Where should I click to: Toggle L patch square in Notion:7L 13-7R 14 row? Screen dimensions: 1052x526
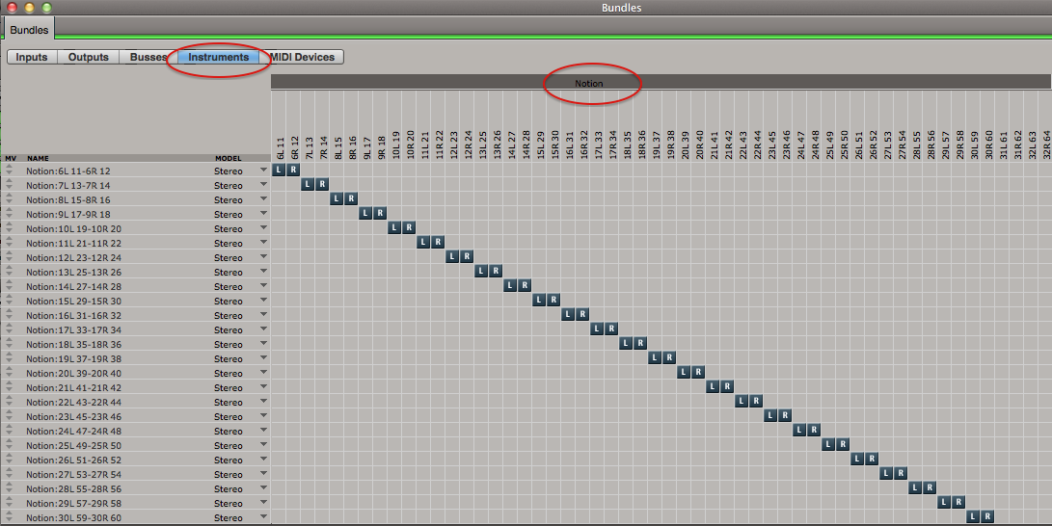coord(308,184)
